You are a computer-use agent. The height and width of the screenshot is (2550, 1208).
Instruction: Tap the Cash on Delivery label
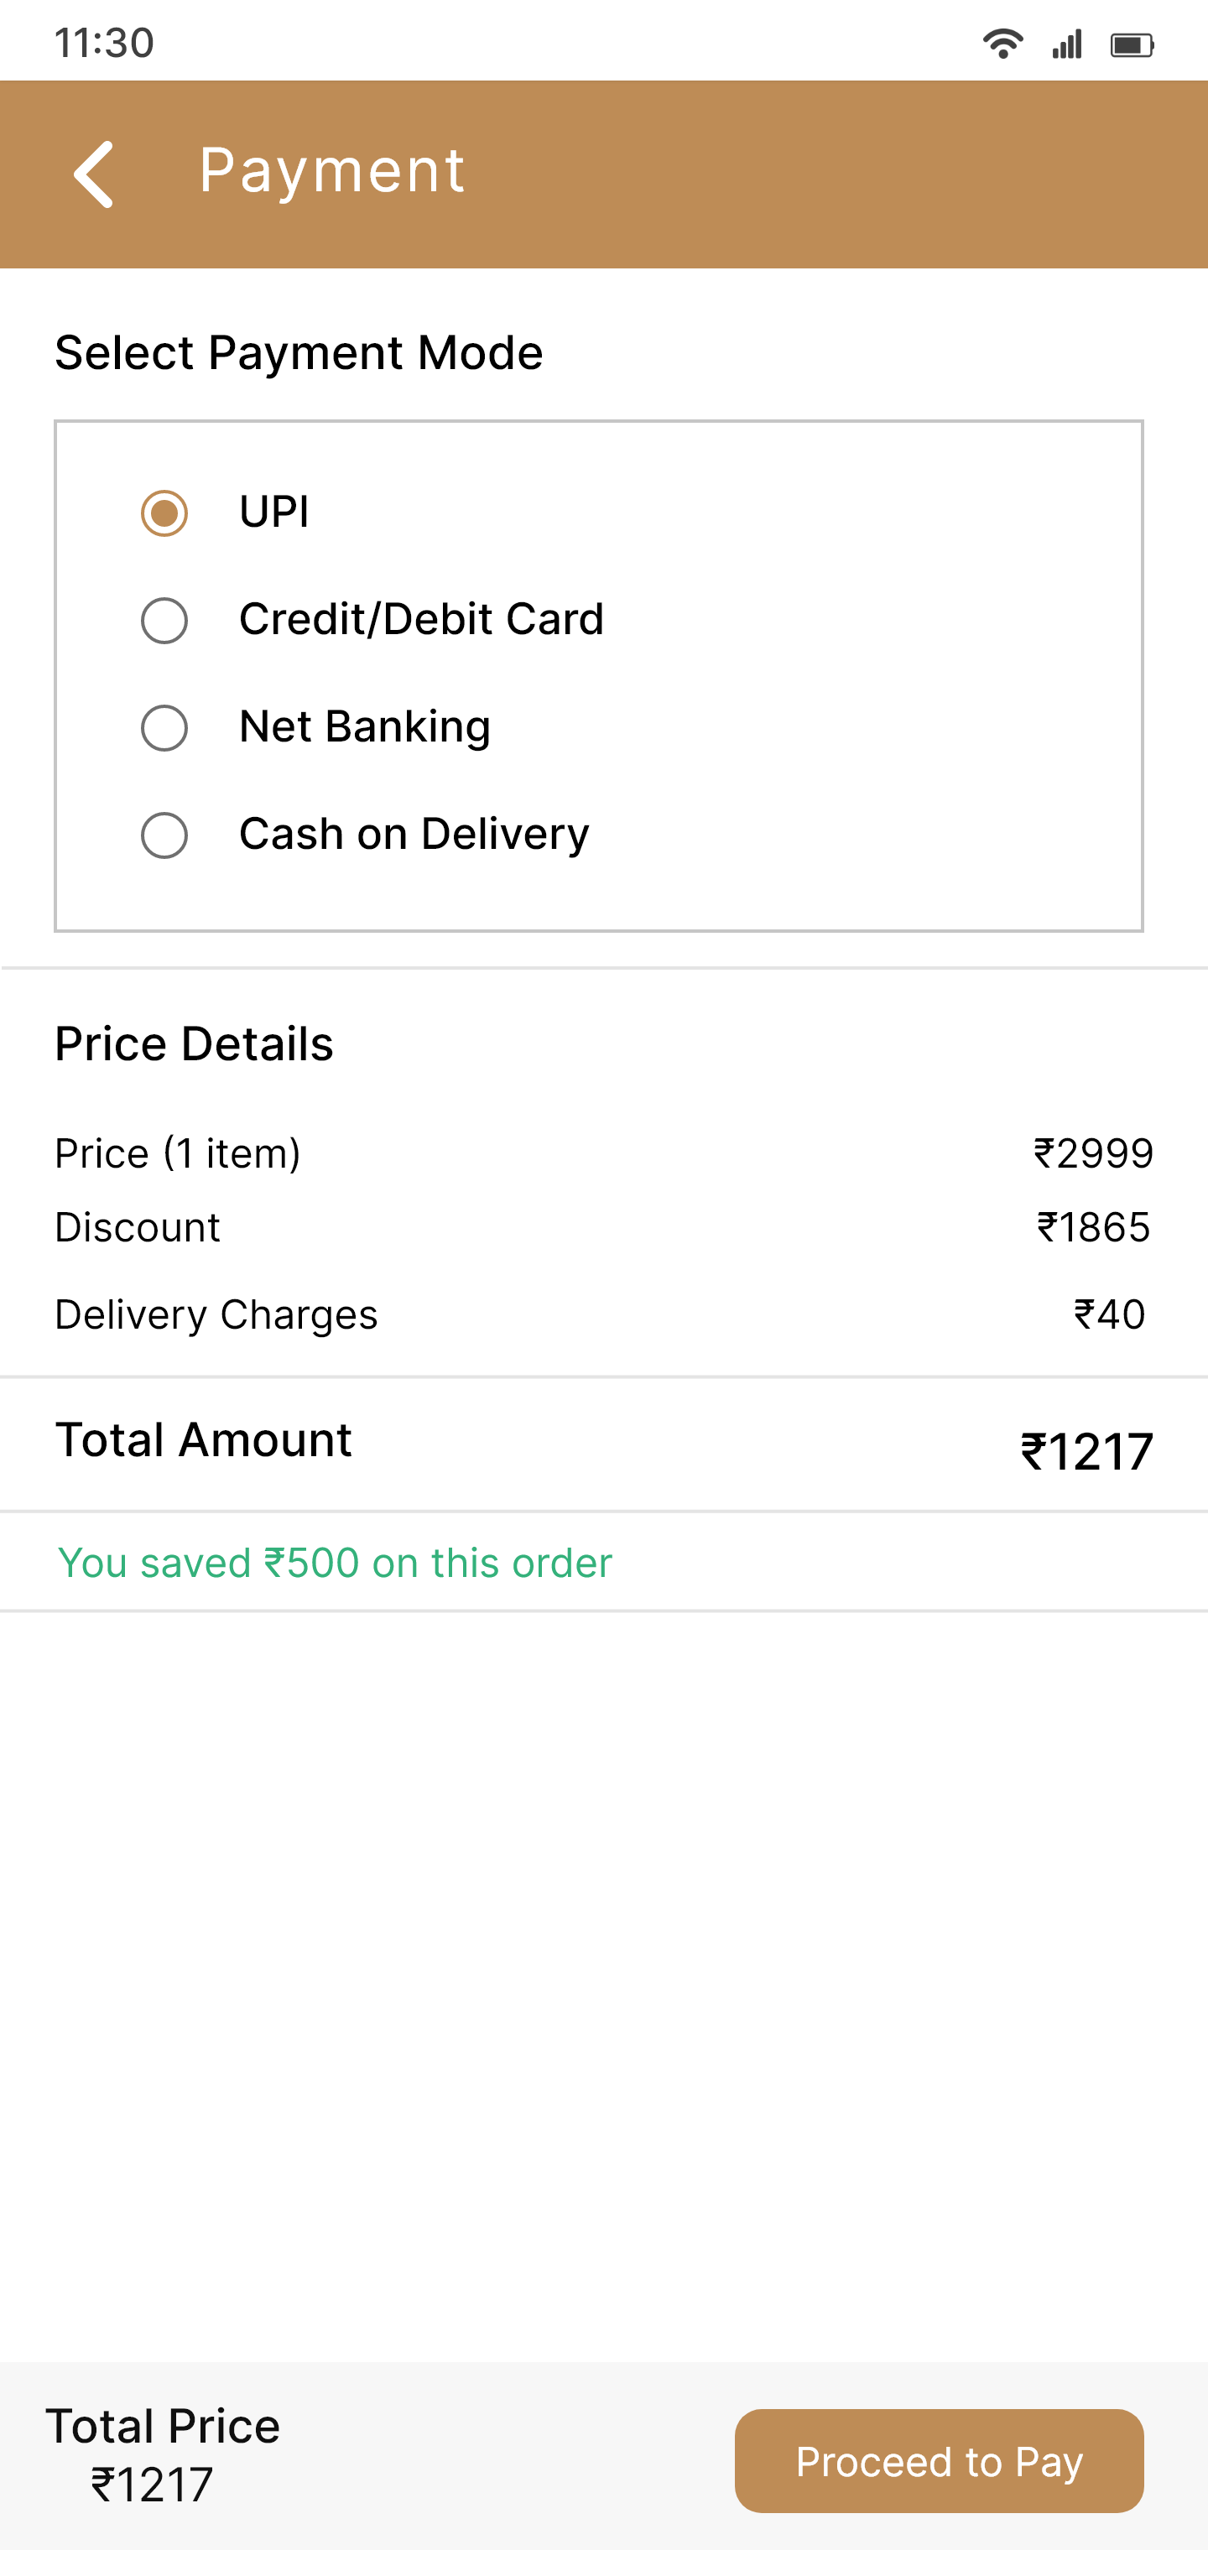click(x=414, y=834)
